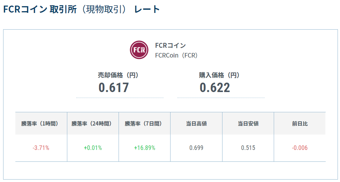Screen dimensions: 340x182
Task: Click the +16.89% seven-day change value
Action: point(144,148)
